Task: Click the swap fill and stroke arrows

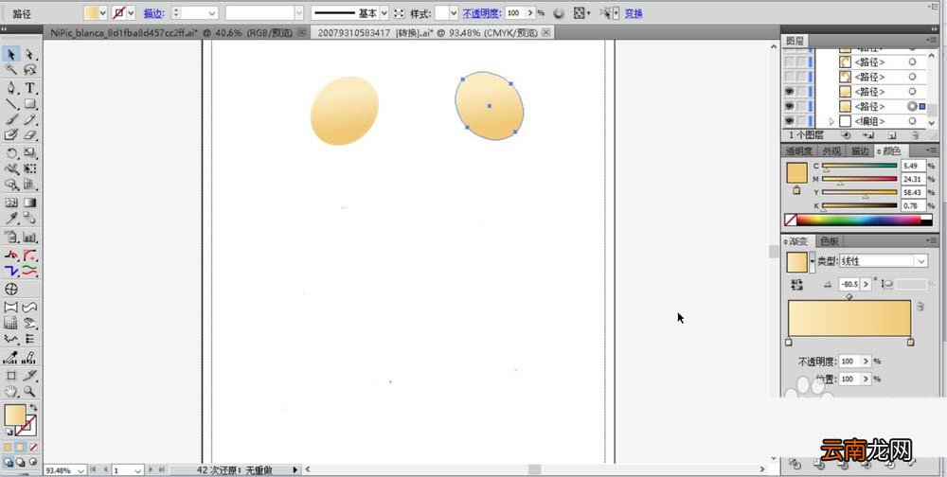Action: (32, 408)
